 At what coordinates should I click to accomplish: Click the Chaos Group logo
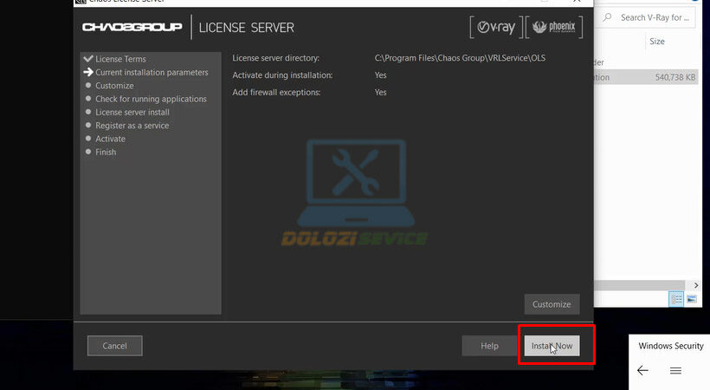132,27
